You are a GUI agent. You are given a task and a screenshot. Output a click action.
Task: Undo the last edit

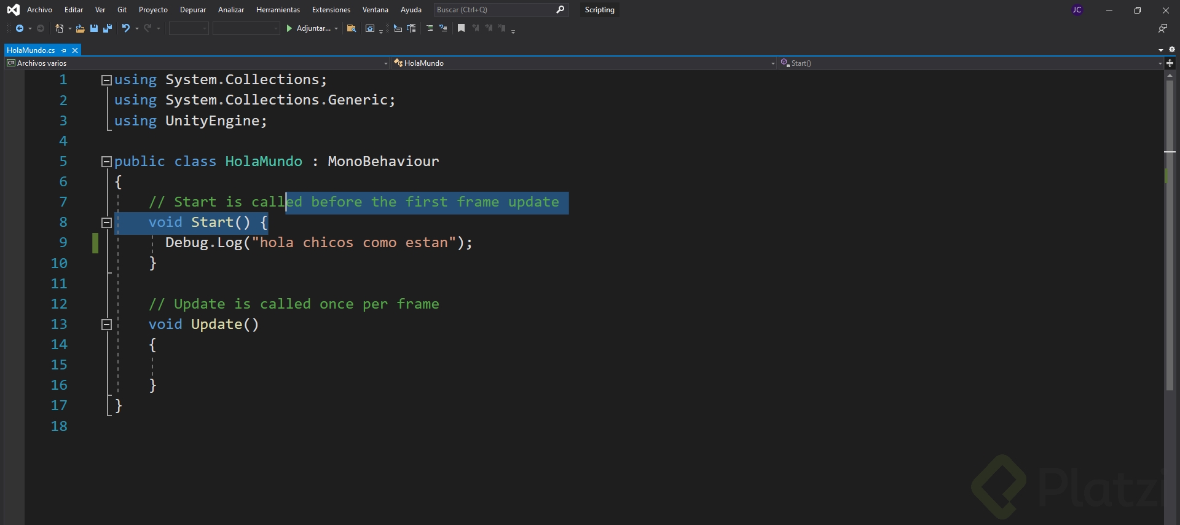point(126,28)
